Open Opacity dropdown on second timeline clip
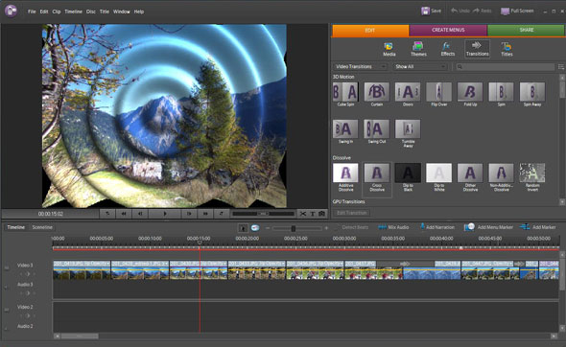 tap(166, 264)
